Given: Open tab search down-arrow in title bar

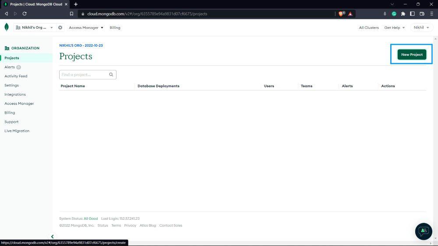Looking at the screenshot, I should 392,4.
